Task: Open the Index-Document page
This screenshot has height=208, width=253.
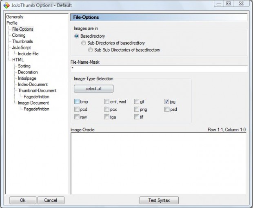Action: coord(33,84)
